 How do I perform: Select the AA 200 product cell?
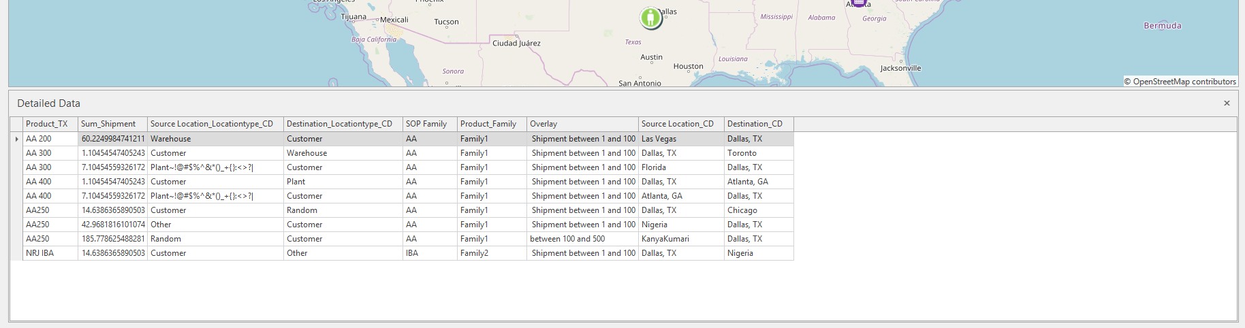(x=50, y=139)
